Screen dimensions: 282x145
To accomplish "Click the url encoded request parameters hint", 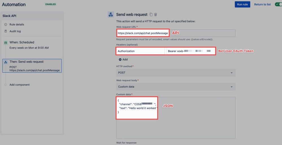I will point(165,39).
